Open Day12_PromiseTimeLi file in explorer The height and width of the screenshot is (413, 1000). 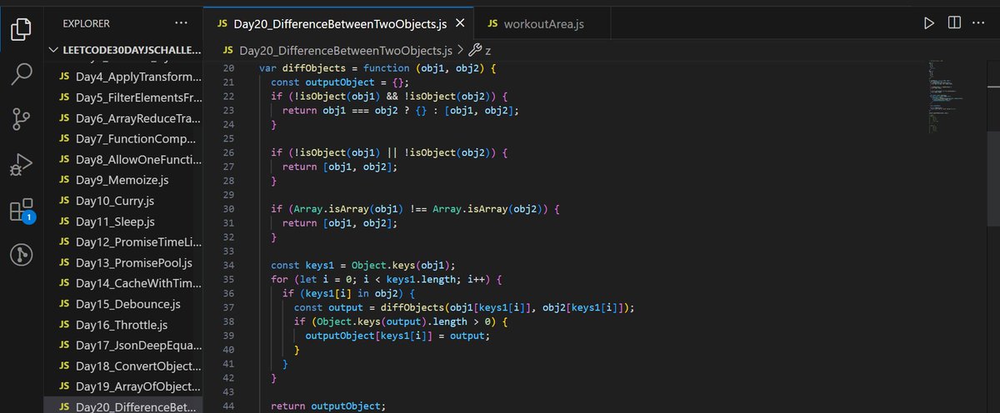coord(125,241)
